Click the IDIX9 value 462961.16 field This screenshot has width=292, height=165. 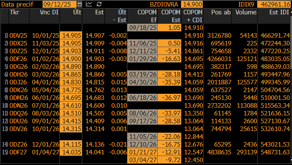[274, 4]
